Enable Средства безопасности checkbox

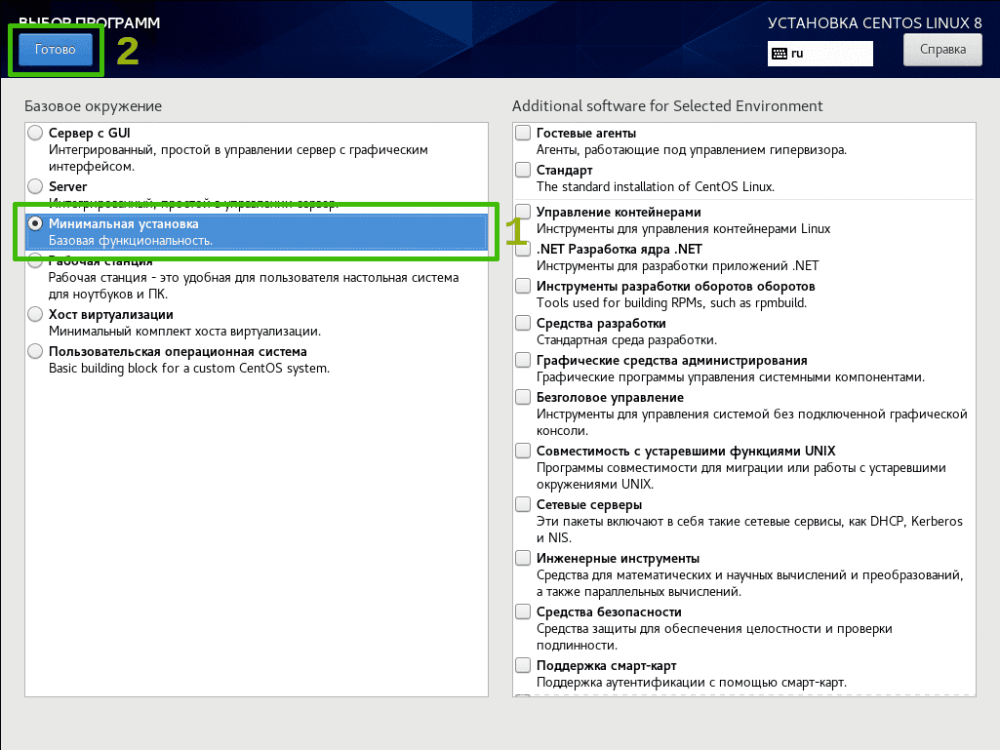(x=523, y=611)
